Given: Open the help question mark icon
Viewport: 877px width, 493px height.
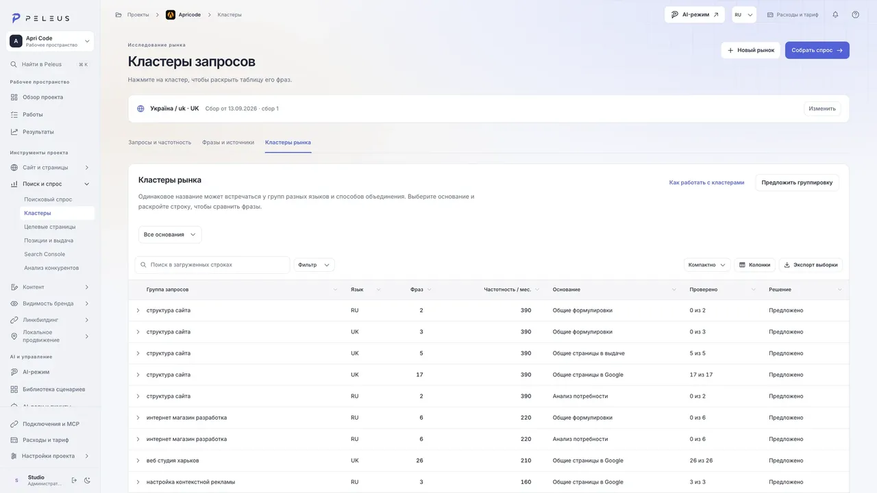Looking at the screenshot, I should point(855,14).
